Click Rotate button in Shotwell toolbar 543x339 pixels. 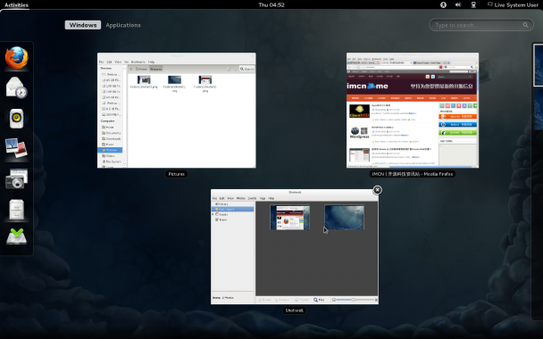[264, 300]
